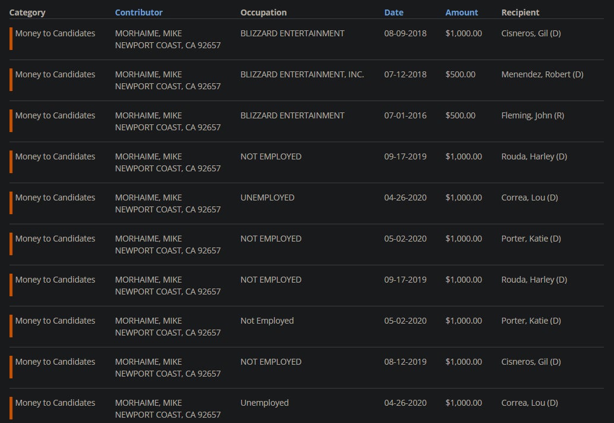614x423 pixels.
Task: Click the $500.00 amount for Menendez row
Action: [460, 74]
